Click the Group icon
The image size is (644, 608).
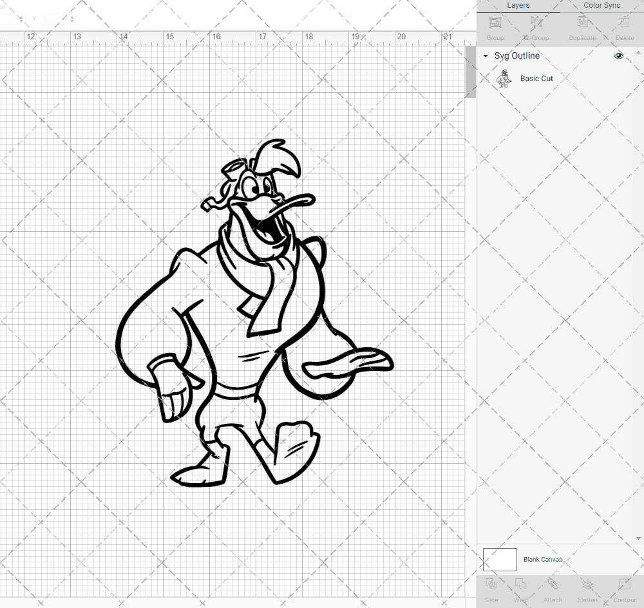[495, 22]
